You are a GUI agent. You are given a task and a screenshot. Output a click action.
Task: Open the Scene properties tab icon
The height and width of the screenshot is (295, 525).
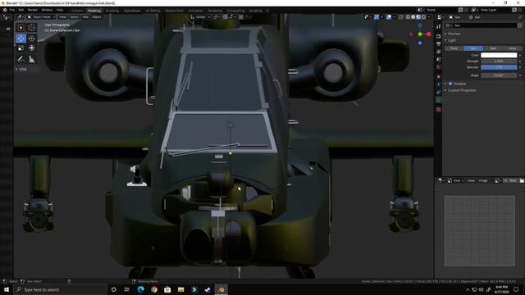439,59
